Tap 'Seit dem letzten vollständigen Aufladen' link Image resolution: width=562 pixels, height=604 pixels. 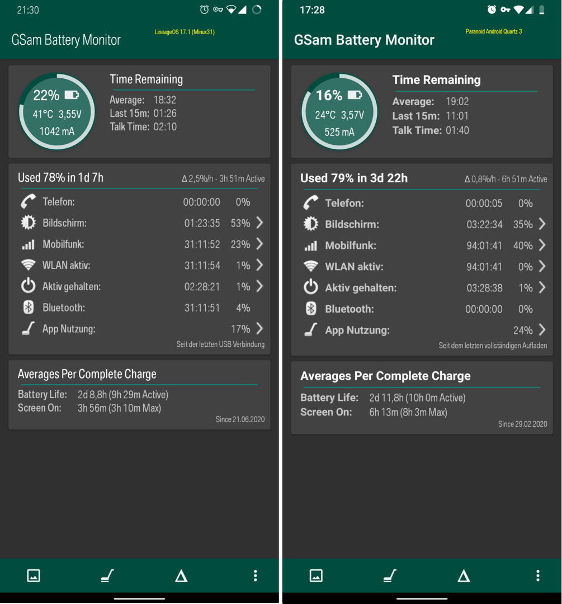(493, 346)
